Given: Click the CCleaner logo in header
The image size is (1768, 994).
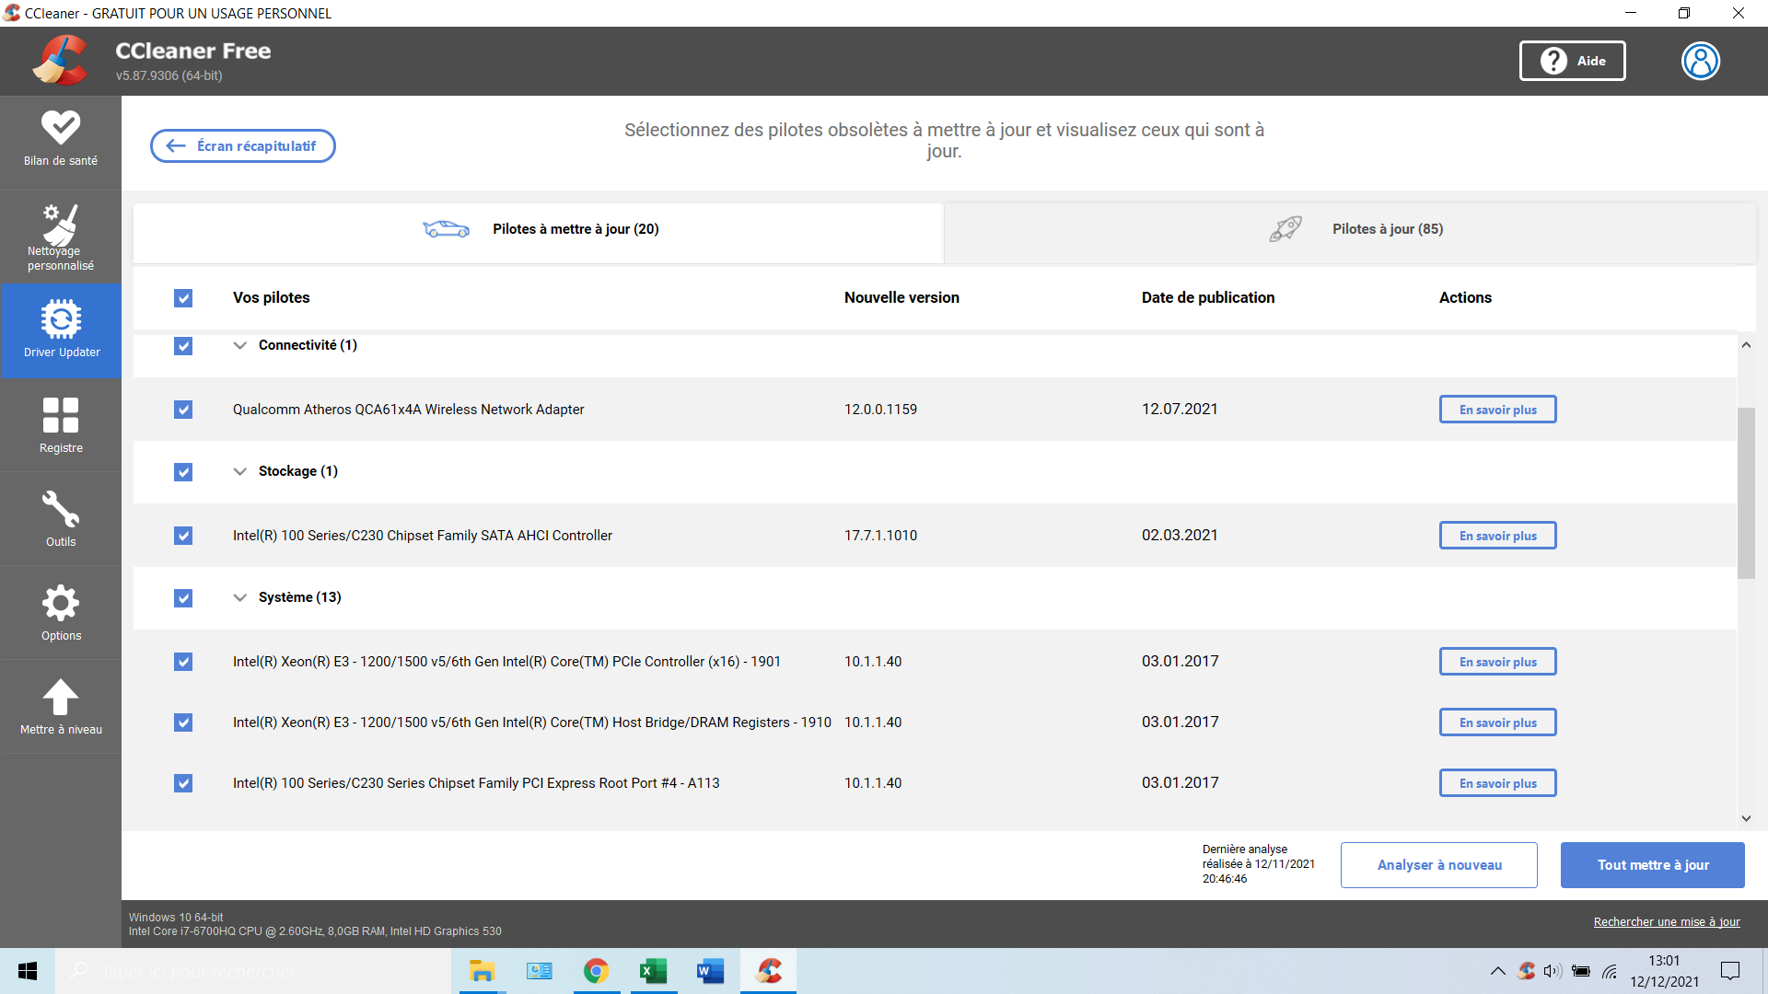Looking at the screenshot, I should coord(61,61).
